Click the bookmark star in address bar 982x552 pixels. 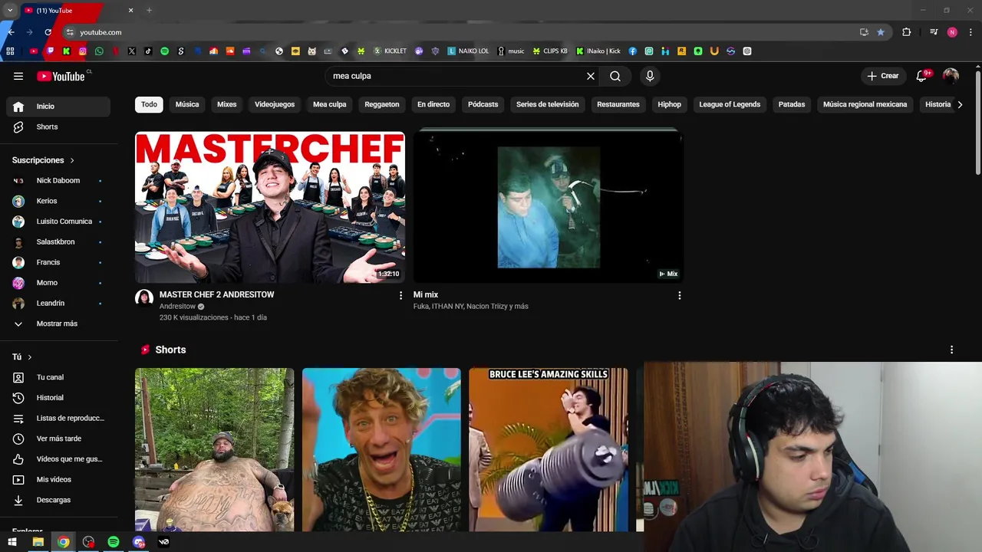tap(881, 32)
